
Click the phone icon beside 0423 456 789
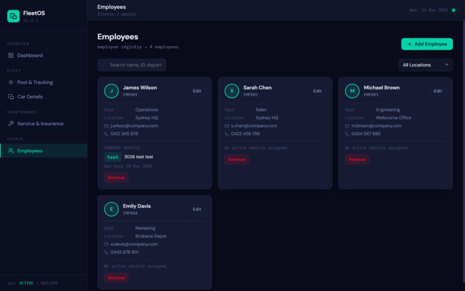pos(227,134)
